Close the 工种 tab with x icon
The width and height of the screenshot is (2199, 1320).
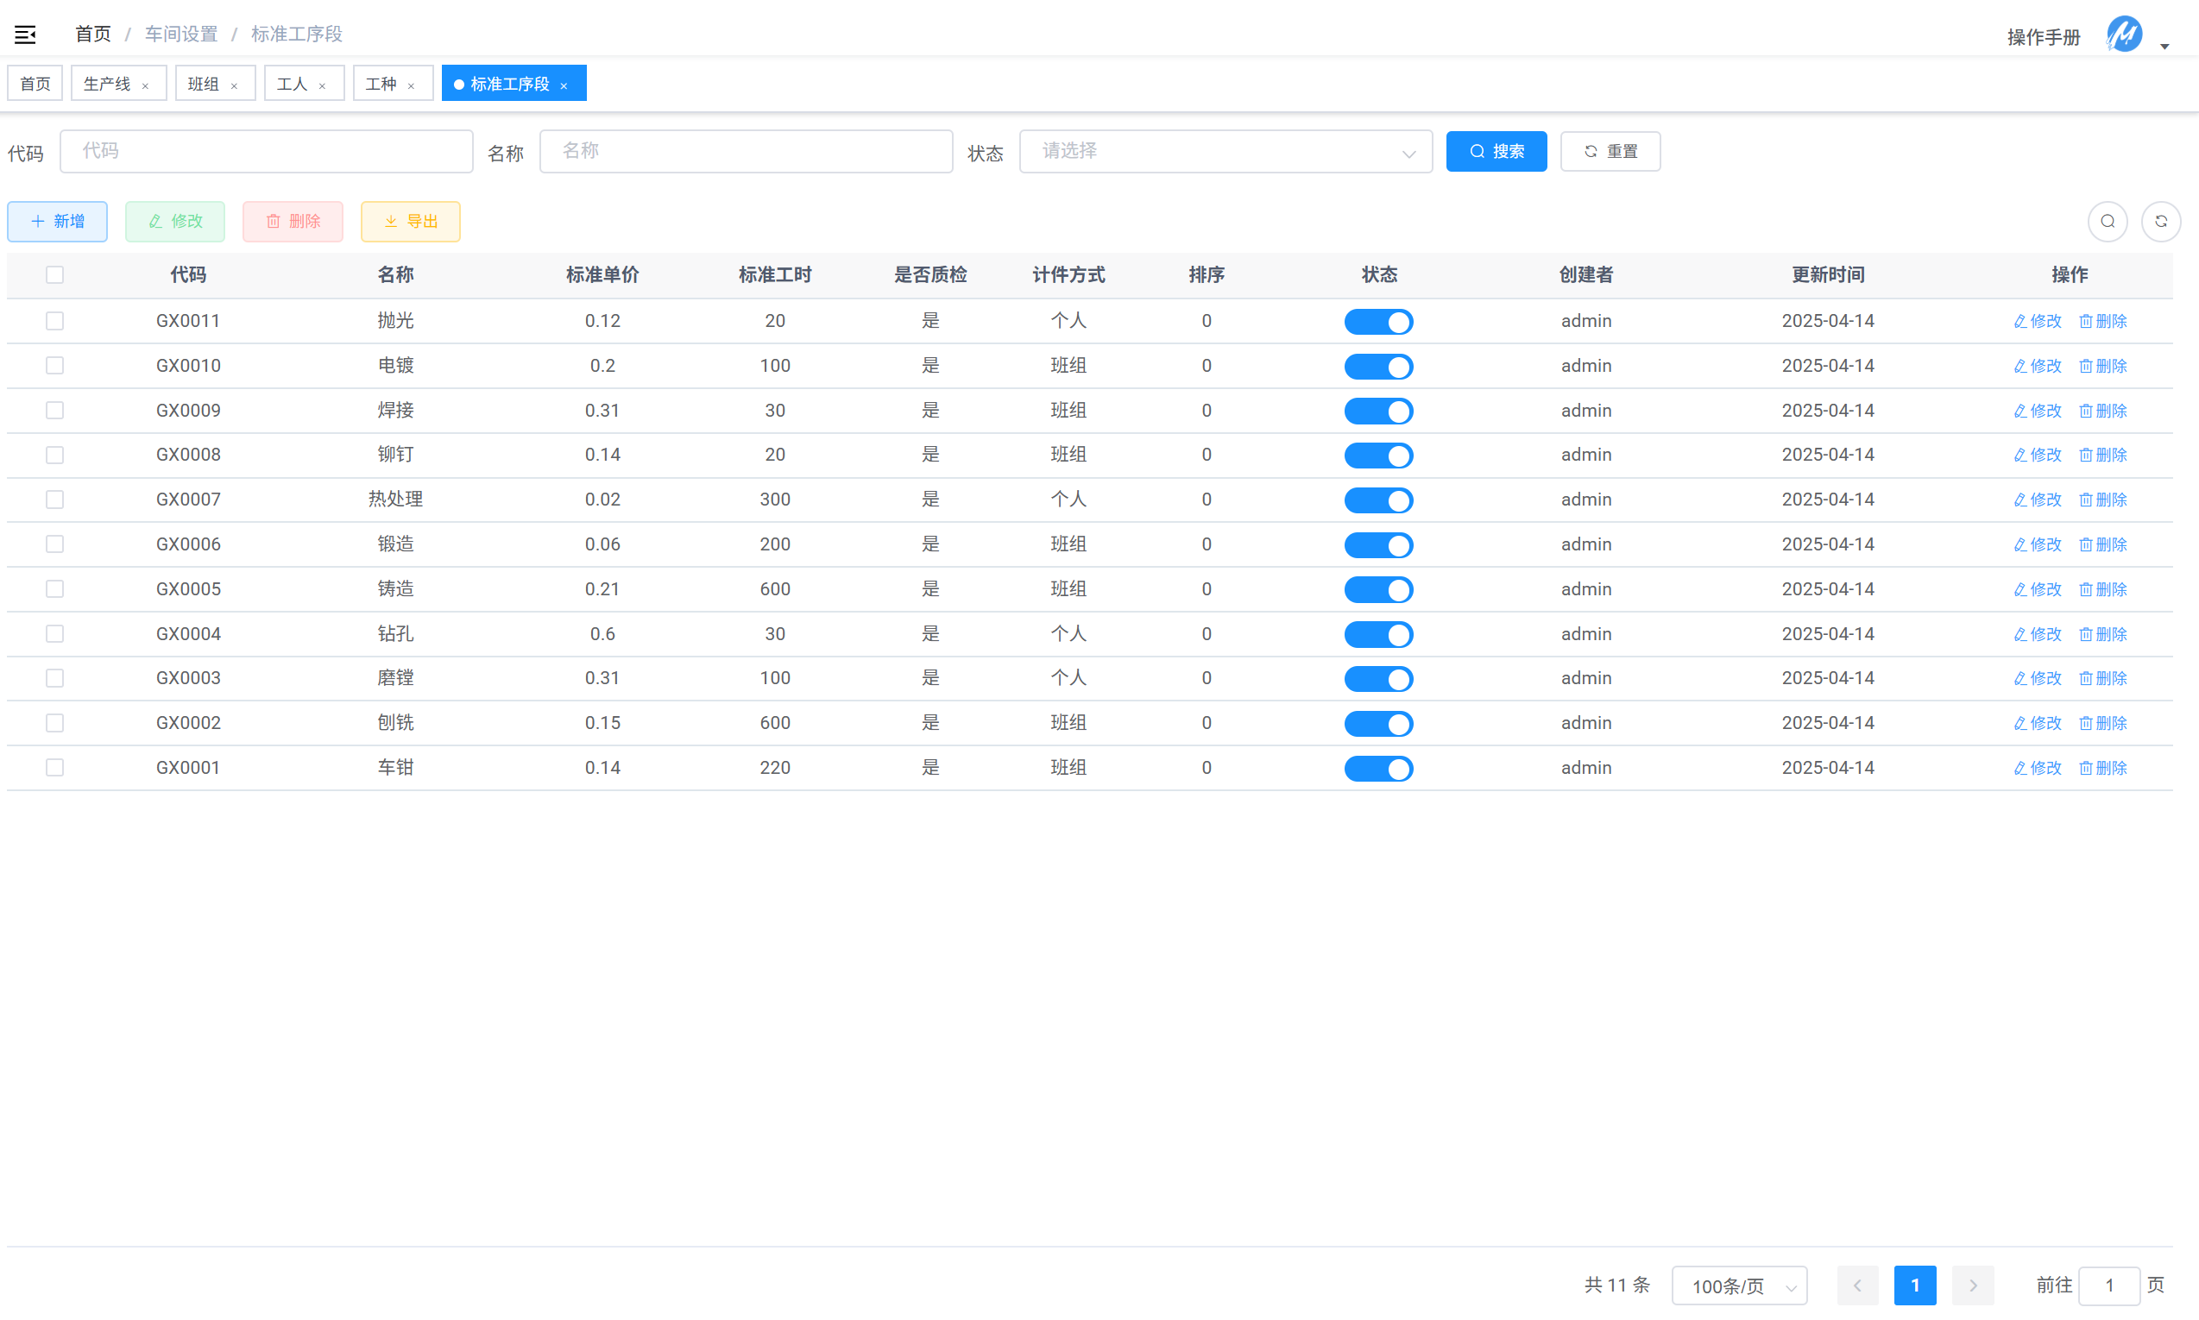pyautogui.click(x=411, y=85)
